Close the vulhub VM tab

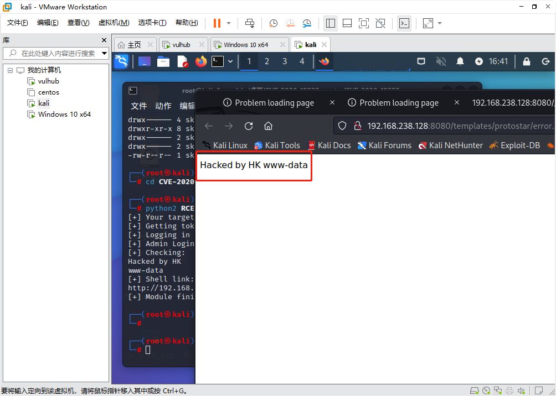202,45
